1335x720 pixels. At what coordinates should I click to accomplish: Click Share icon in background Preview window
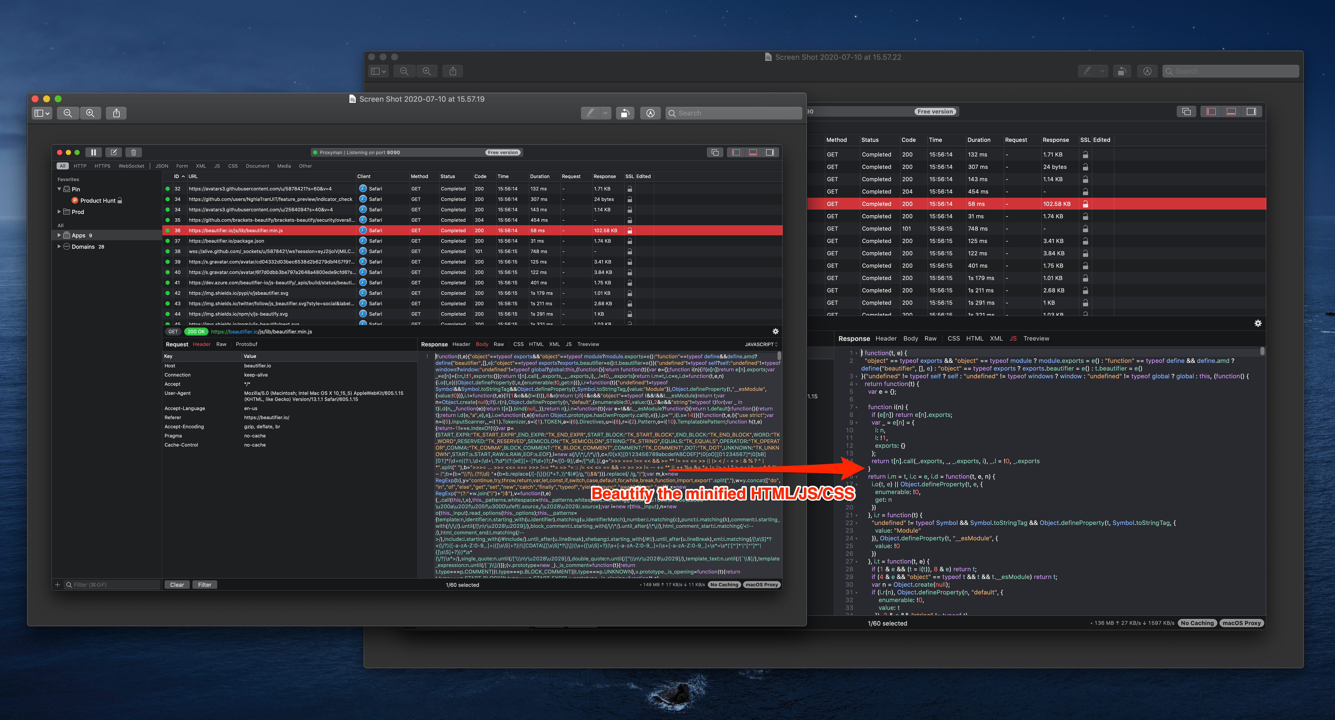[x=453, y=72]
